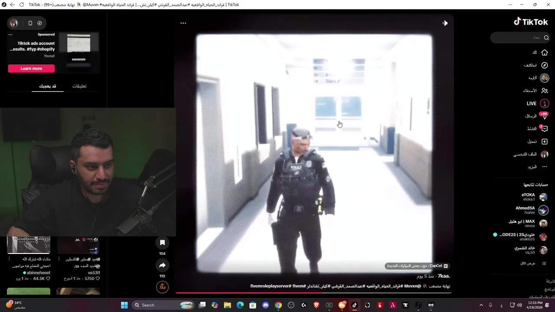Click the video progress bar
555x312 pixels.
(313, 292)
